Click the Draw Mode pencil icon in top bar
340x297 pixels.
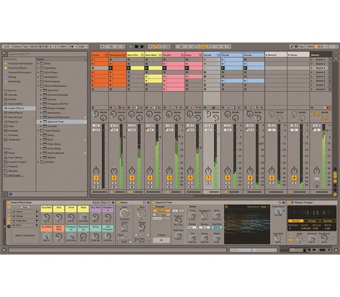point(292,47)
